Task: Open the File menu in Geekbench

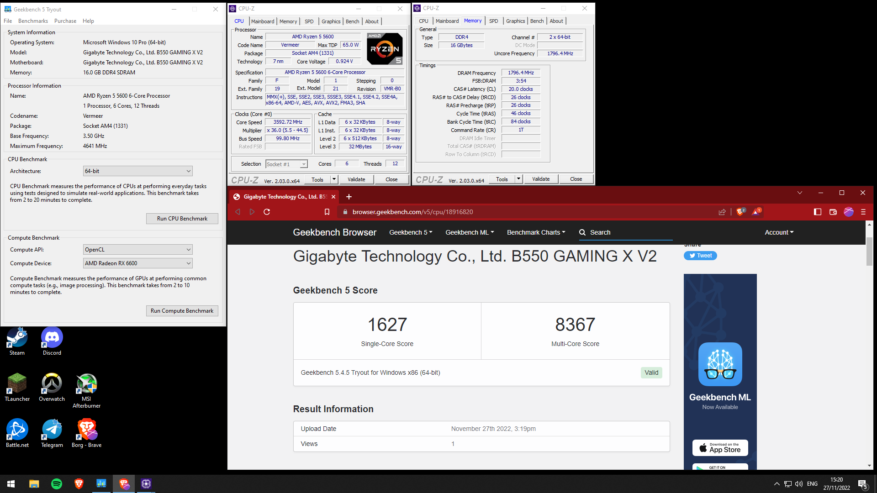Action: (x=8, y=21)
